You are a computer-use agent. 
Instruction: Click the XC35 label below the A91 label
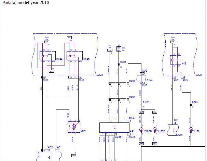[132, 137]
